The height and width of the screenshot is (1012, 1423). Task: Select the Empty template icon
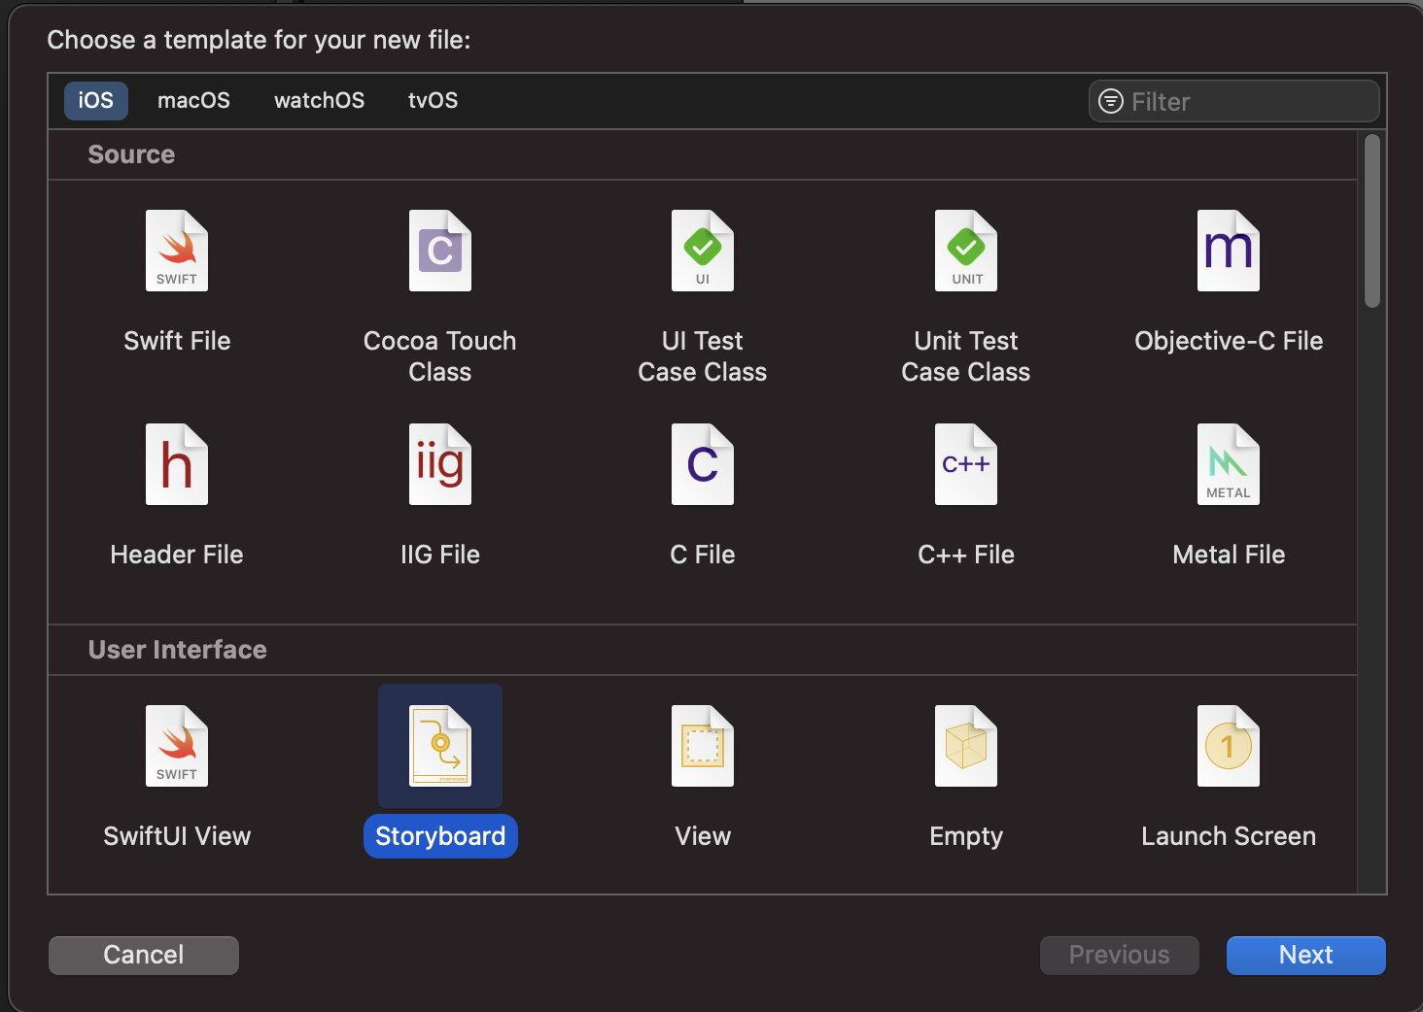tap(966, 746)
